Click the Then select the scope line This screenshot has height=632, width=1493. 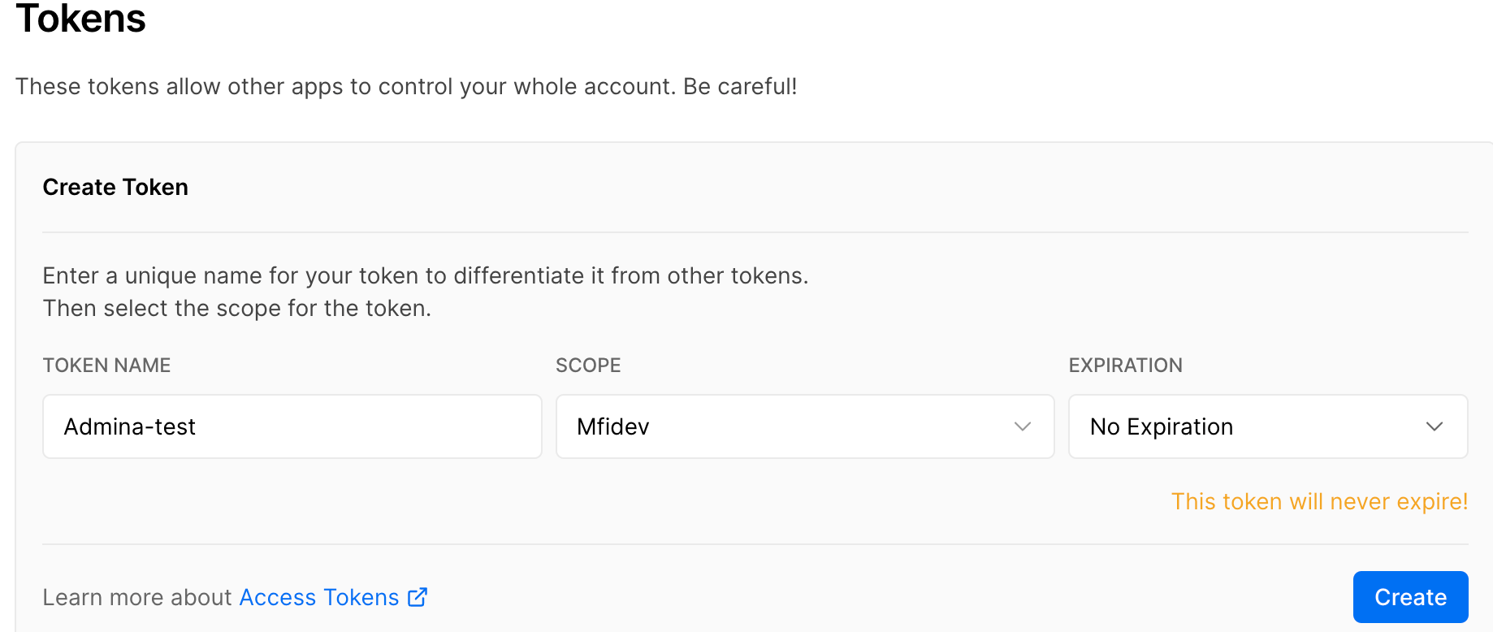(237, 308)
